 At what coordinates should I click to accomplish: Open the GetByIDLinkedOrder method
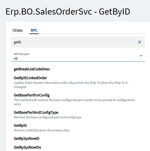[x=30, y=78]
